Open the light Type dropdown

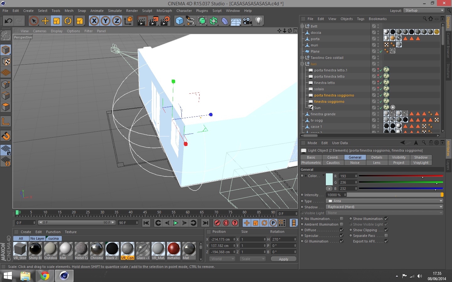[385, 201]
